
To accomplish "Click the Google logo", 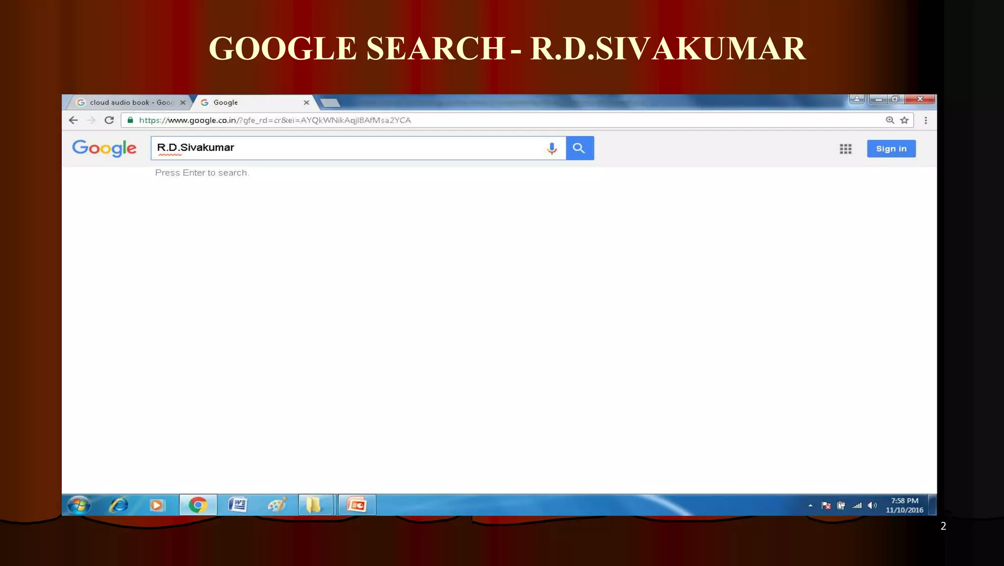I will point(104,148).
